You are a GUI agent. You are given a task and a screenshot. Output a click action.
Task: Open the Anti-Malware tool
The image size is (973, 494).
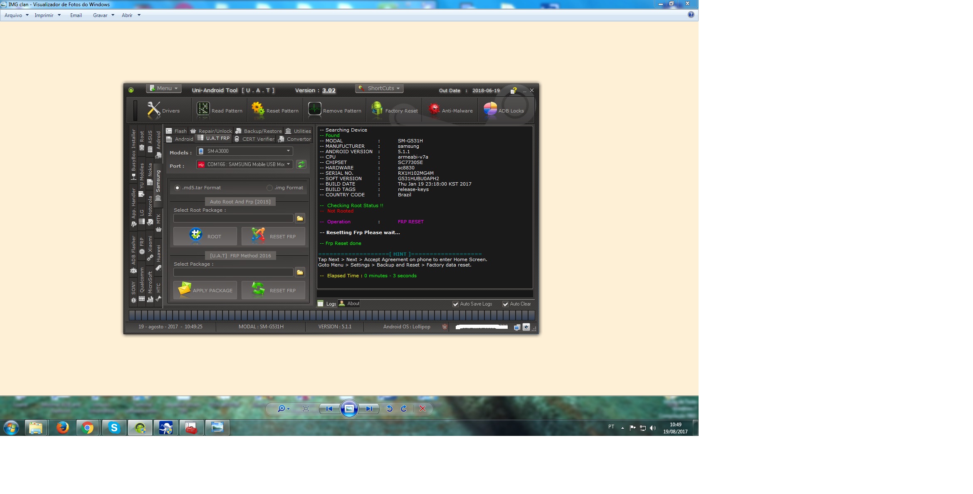coord(450,110)
